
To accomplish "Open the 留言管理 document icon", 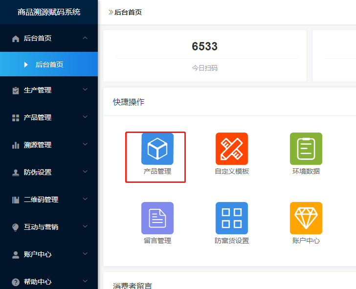I will coord(157,218).
